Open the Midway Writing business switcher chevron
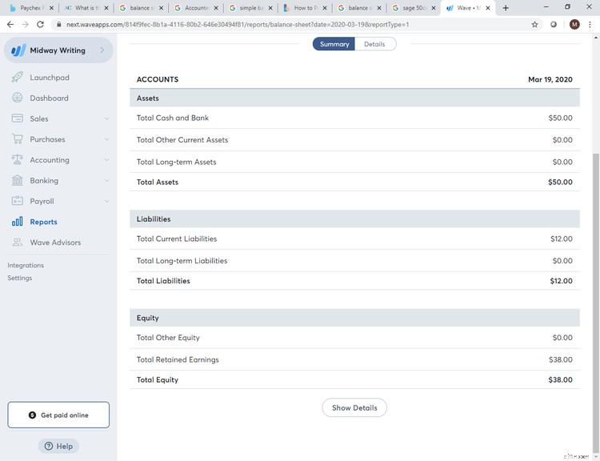The height and width of the screenshot is (461, 600). click(x=102, y=50)
